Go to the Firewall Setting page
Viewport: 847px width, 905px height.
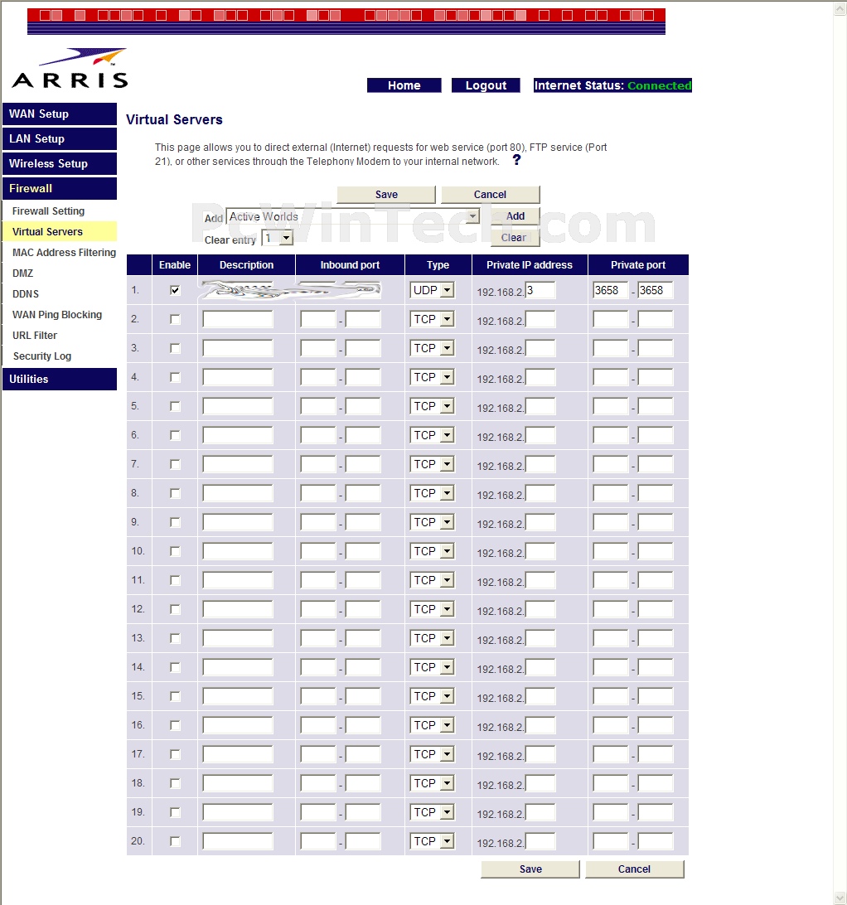pyautogui.click(x=49, y=211)
